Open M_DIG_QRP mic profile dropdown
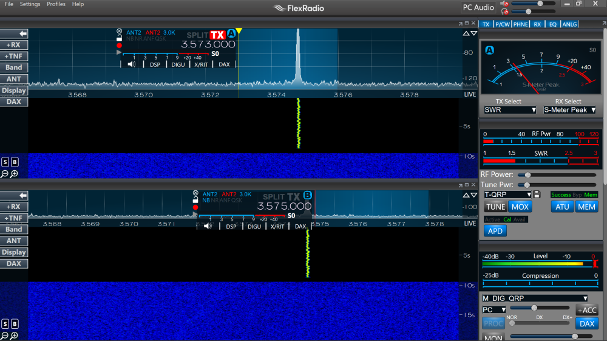This screenshot has width=607, height=341. (535, 298)
